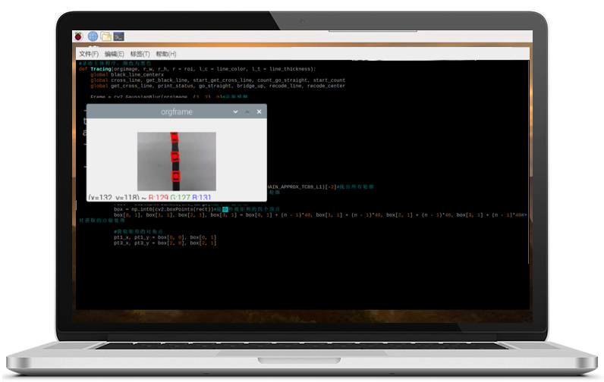Click the 'global black_line_centerx' code line
Image resolution: width=604 pixels, height=382 pixels.
[x=127, y=74]
